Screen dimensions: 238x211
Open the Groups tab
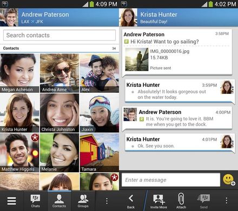coord(83,201)
